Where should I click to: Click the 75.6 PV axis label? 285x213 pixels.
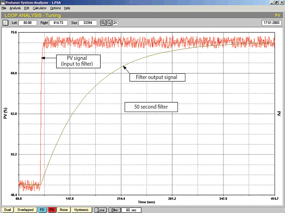click(14, 32)
